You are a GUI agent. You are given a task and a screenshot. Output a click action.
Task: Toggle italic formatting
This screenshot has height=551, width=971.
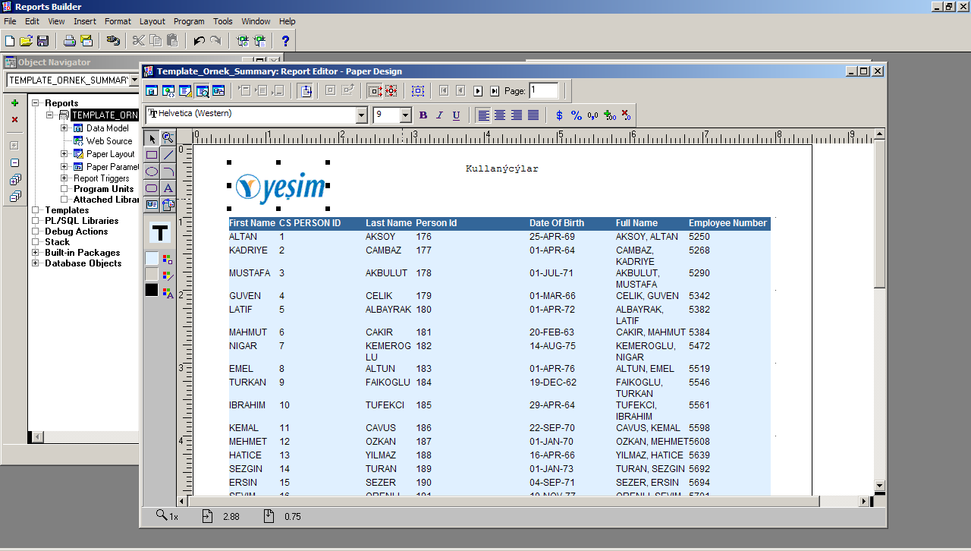438,115
